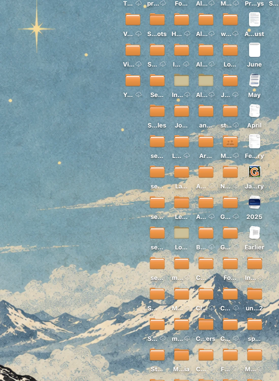The image size is (279, 381).
Task: Select the "sp..." folder
Action: pos(254,325)
